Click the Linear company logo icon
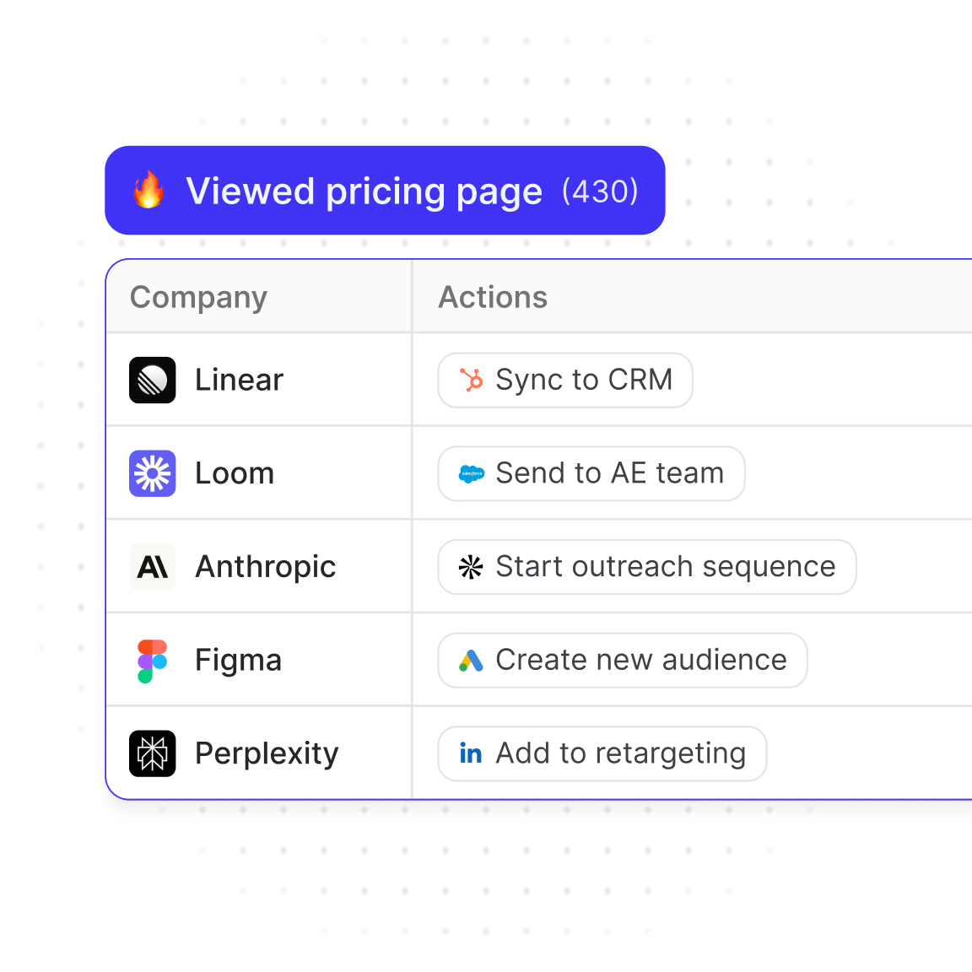 [153, 380]
